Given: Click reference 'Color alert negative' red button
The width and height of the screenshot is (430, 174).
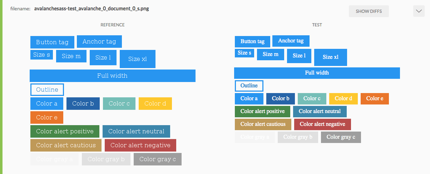Looking at the screenshot, I should pos(140,145).
